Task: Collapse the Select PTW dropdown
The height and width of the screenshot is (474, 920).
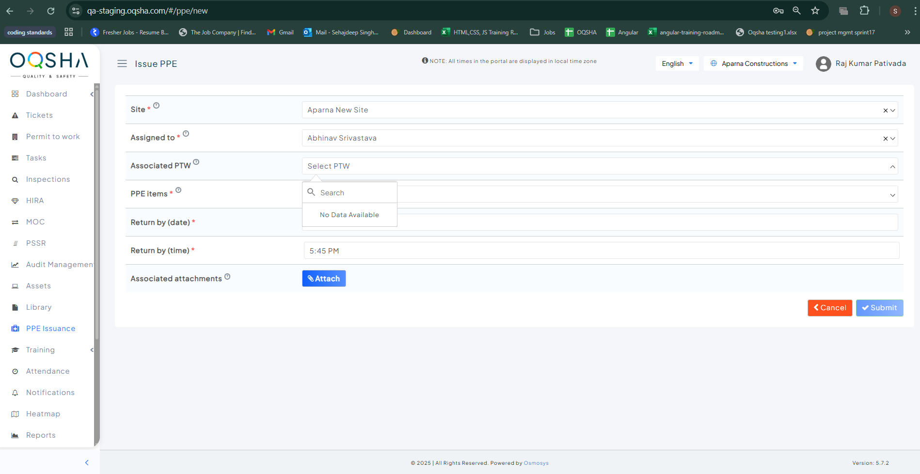Action: [892, 167]
